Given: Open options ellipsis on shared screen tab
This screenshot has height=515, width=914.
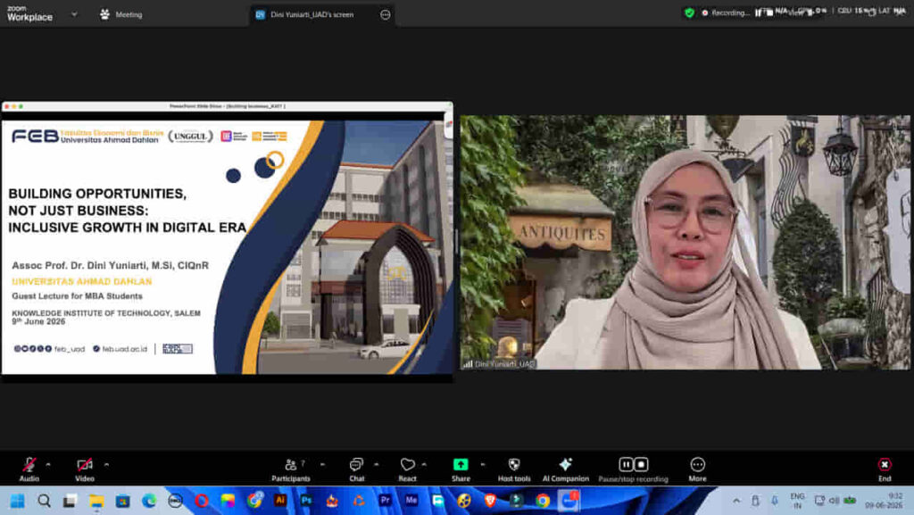Looking at the screenshot, I should pos(386,14).
